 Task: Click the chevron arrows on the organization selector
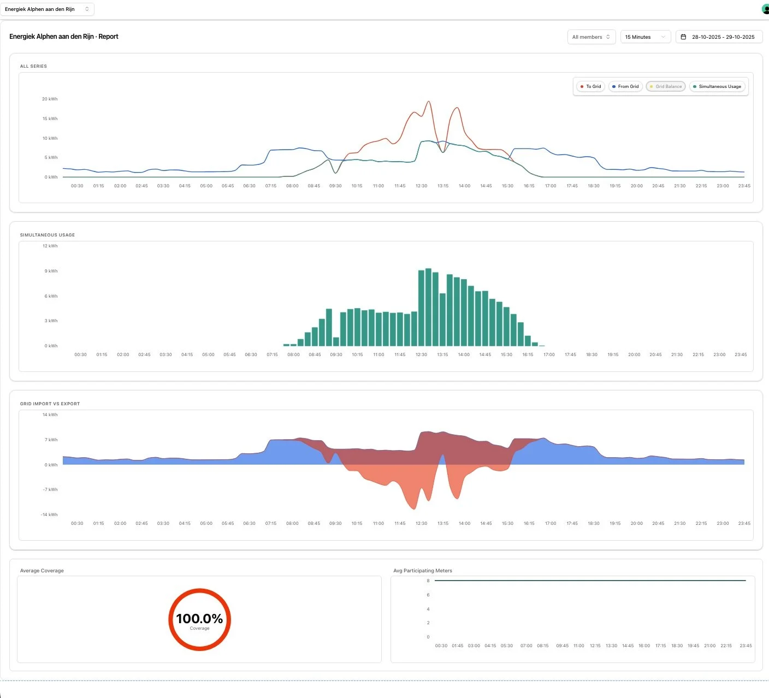tap(87, 9)
